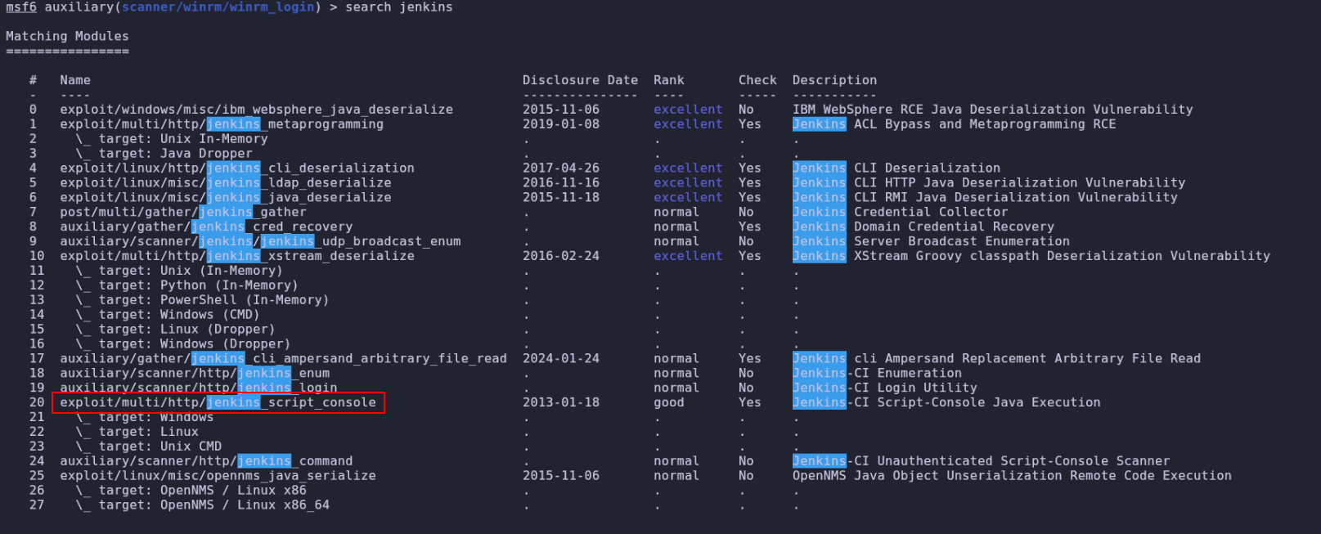Select "auxiliary/scanner/http/jenkins_command" module name

pos(206,462)
